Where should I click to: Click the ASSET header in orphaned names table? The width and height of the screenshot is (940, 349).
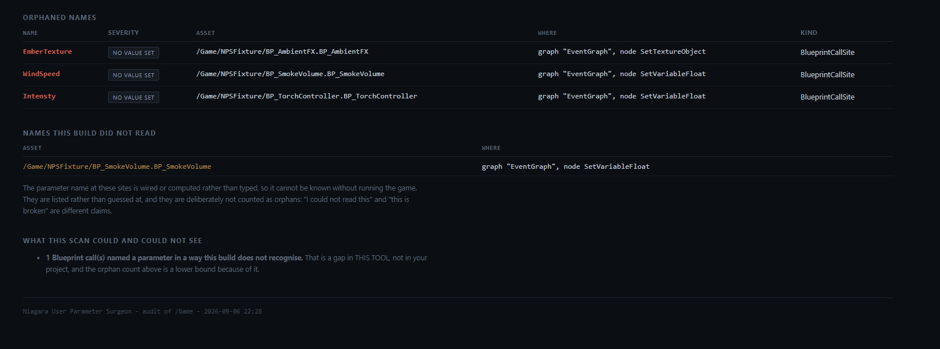(206, 33)
